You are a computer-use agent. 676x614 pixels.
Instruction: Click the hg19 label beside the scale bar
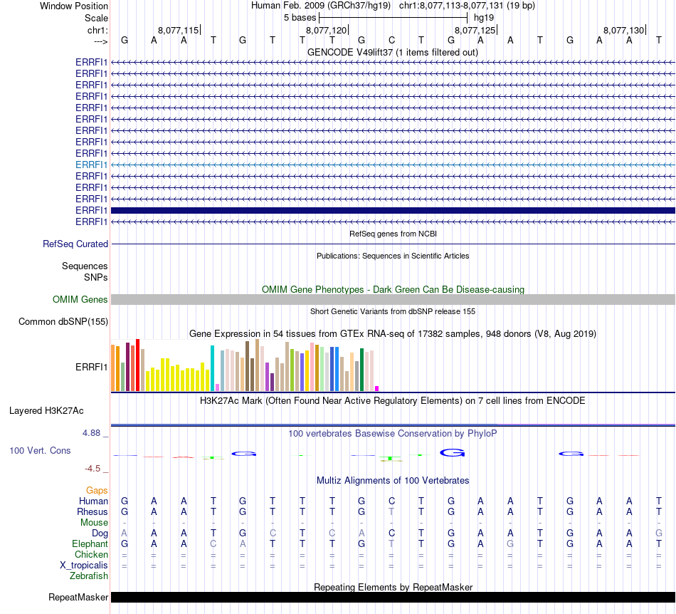(x=484, y=18)
